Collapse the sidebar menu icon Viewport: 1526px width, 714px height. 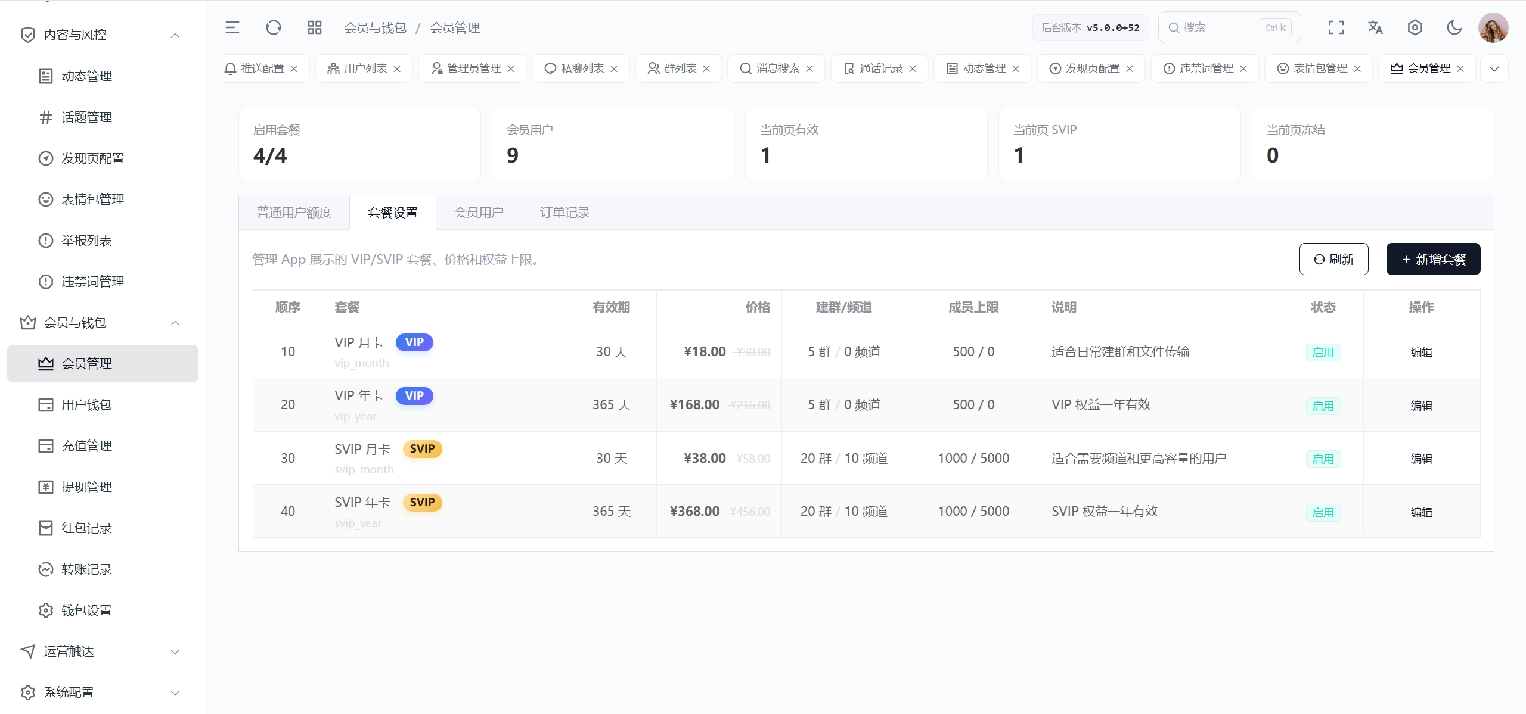coord(232,27)
